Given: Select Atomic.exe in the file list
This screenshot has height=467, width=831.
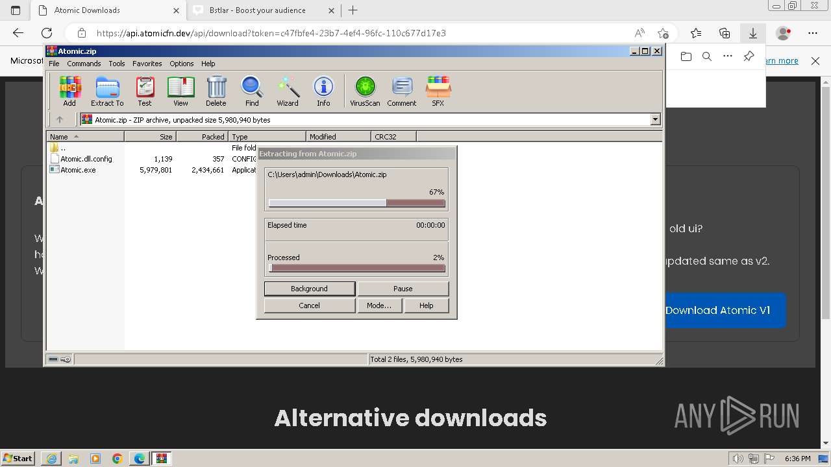Looking at the screenshot, I should [78, 170].
